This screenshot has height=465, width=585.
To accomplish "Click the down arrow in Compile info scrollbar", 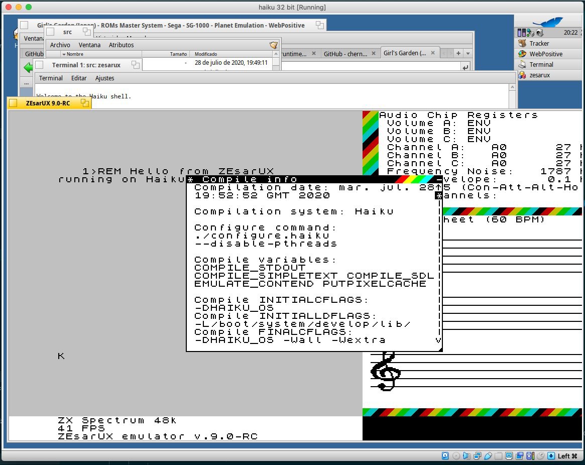I will tap(438, 340).
